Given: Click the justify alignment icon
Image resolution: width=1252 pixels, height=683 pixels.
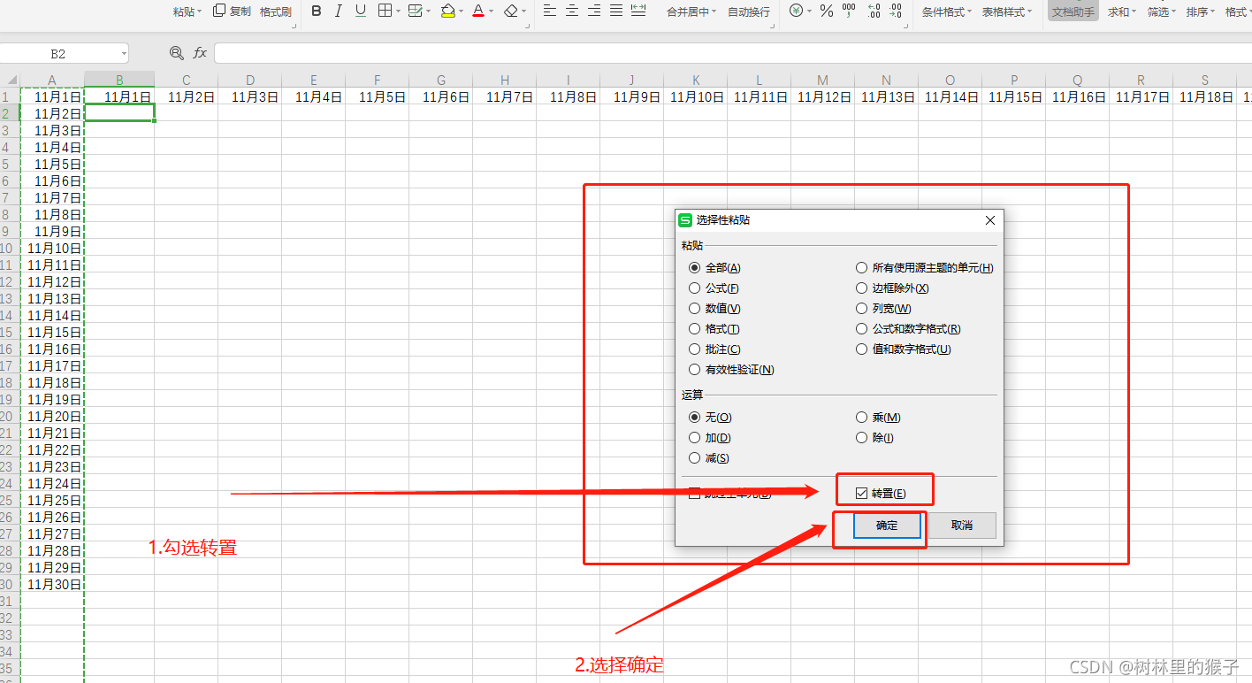Looking at the screenshot, I should pyautogui.click(x=616, y=11).
